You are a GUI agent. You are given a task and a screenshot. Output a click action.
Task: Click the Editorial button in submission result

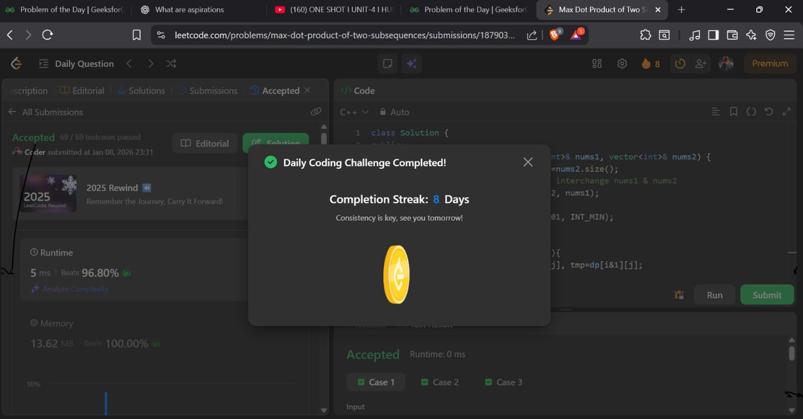pyautogui.click(x=205, y=143)
